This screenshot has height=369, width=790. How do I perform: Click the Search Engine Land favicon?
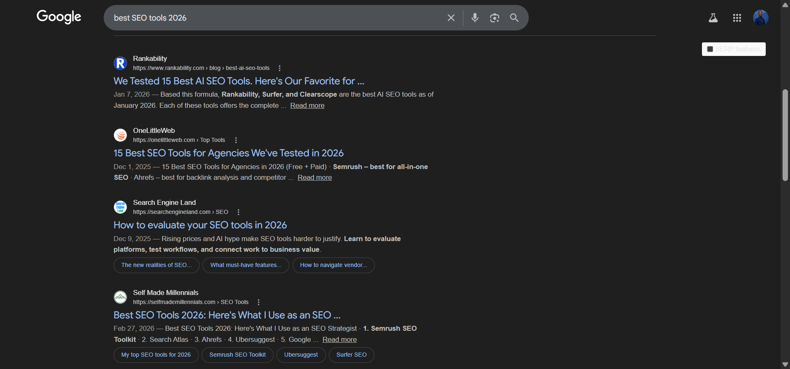click(x=120, y=207)
